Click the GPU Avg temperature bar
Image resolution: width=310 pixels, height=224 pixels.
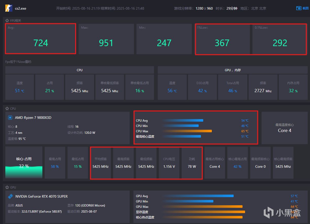pyautogui.click(x=198, y=196)
